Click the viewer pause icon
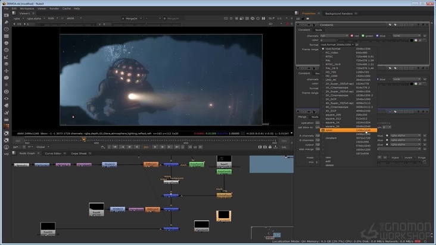Screen dimensions: 436x245 point(263,18)
